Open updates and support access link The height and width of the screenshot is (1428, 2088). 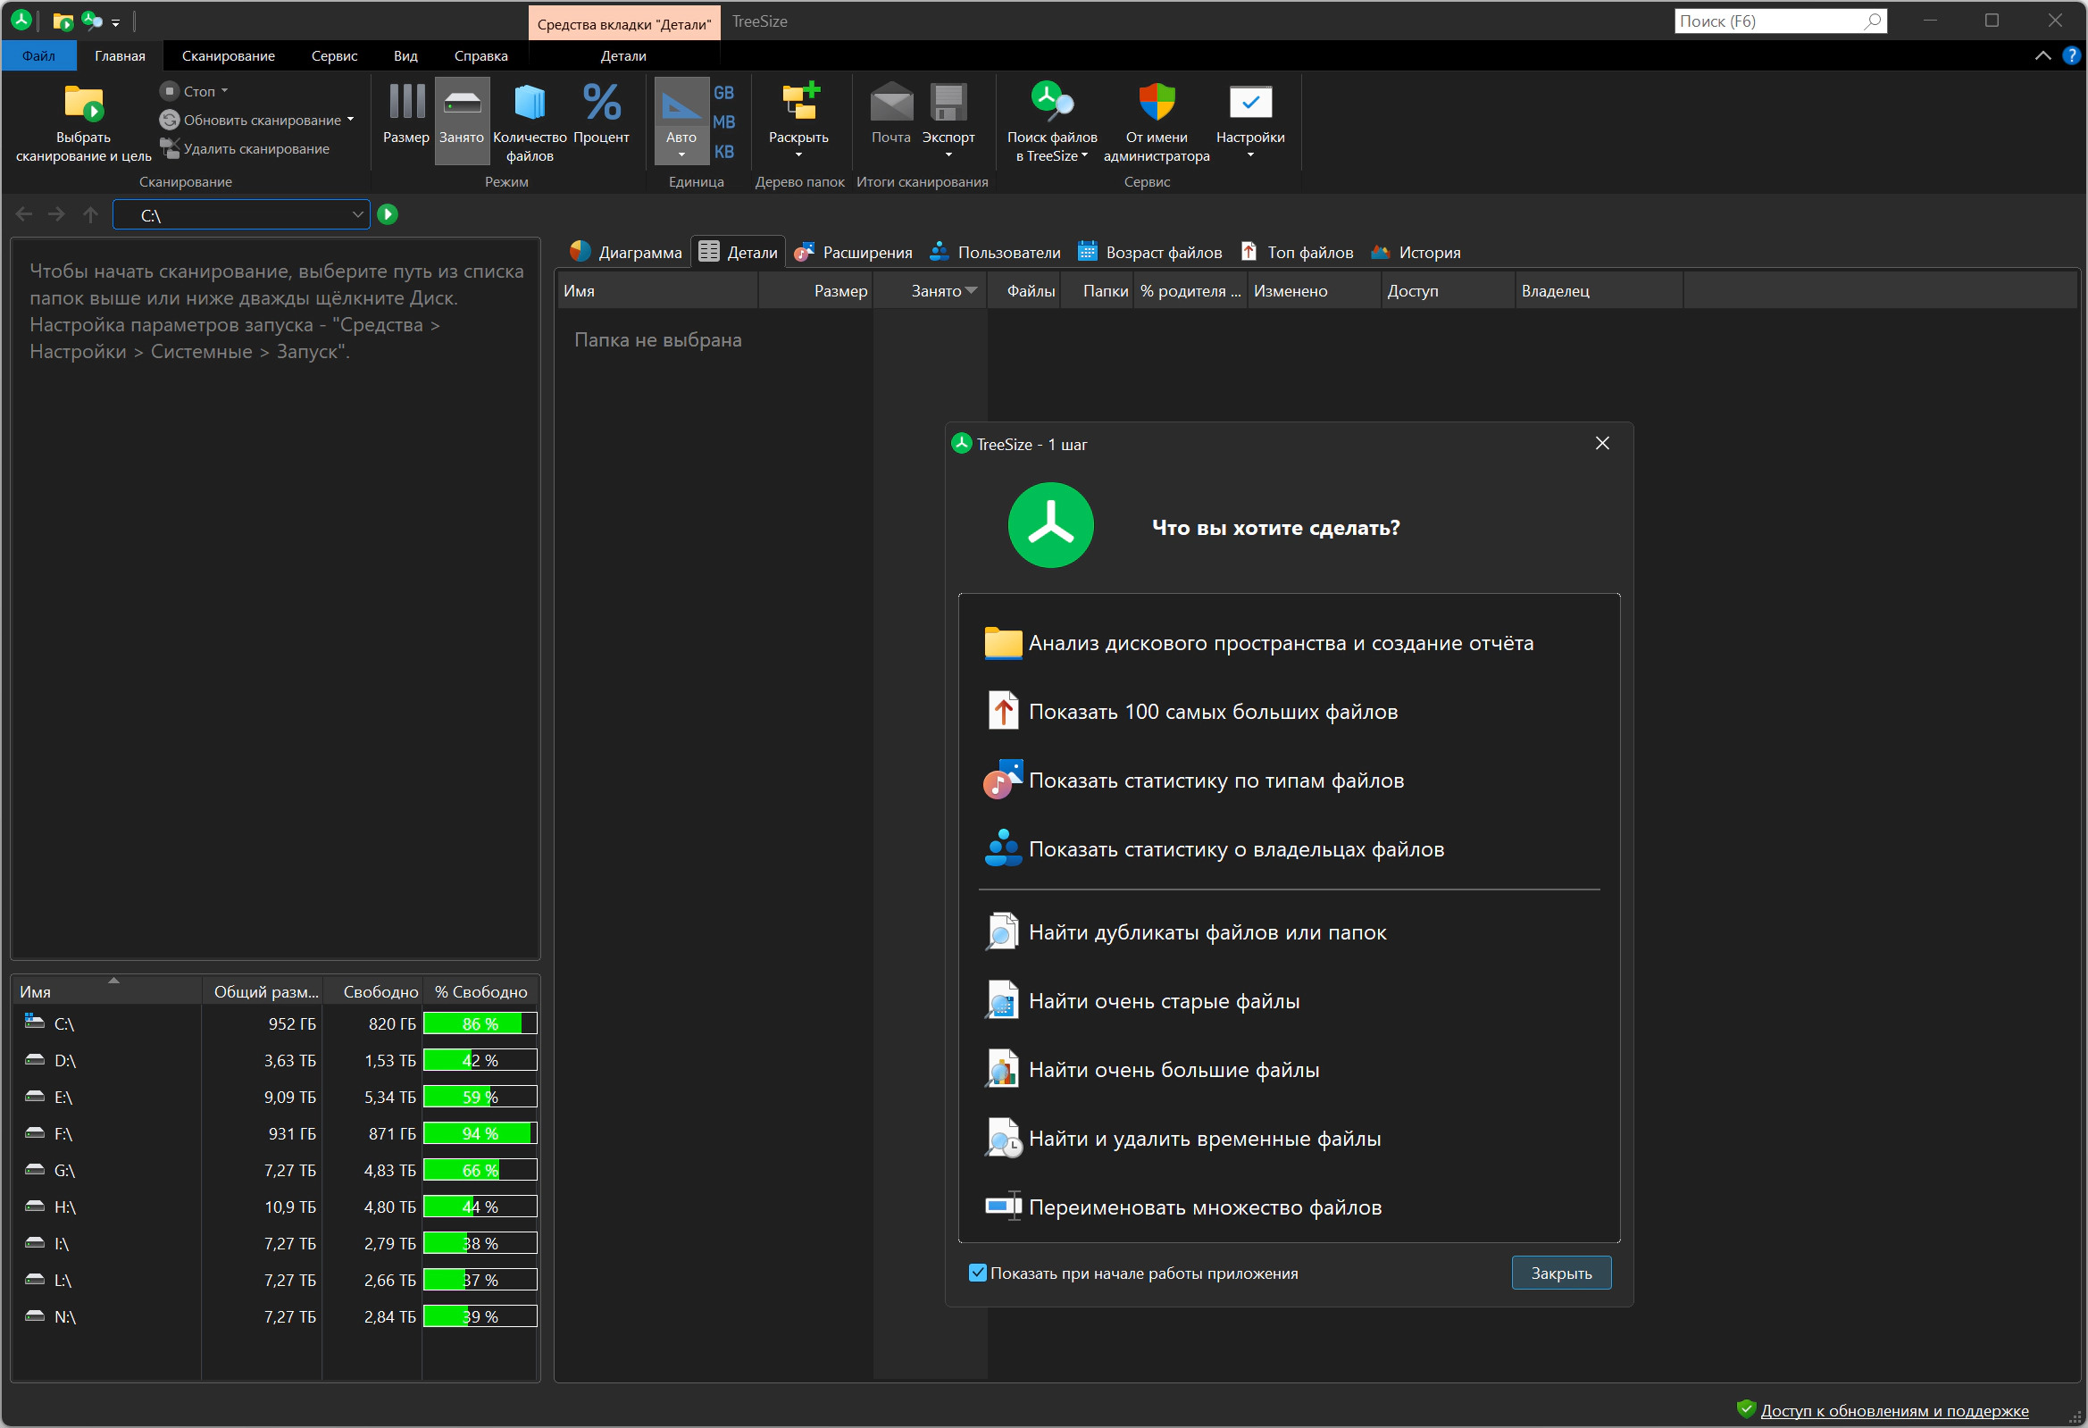(x=1894, y=1411)
